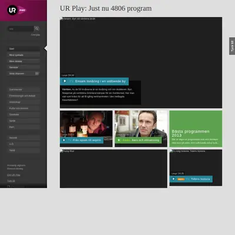Select the Start menu item
Viewport: 235px width, 235px height.
pyautogui.click(x=23, y=49)
